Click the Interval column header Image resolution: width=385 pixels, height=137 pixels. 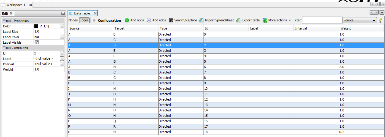[317, 28]
